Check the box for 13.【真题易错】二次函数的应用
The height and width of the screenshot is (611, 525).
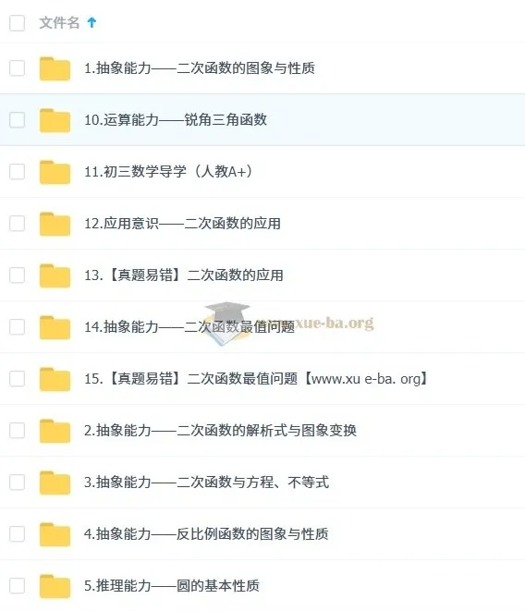[18, 275]
